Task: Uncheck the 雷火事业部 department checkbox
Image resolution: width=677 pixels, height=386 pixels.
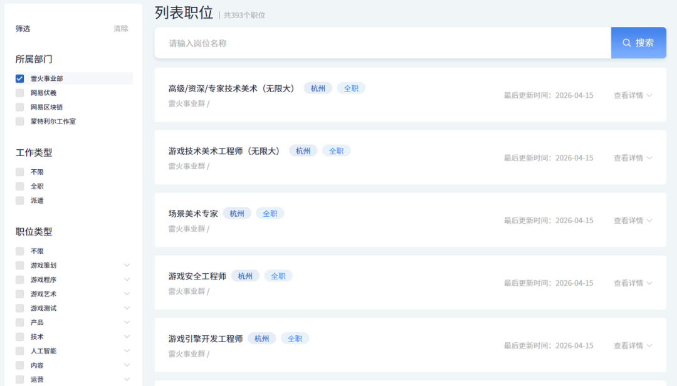Action: click(19, 78)
